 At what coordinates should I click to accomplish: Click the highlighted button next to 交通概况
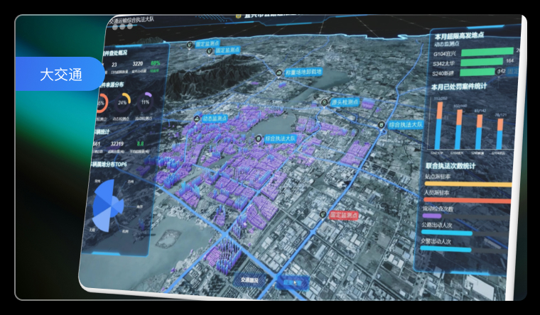(x=292, y=283)
